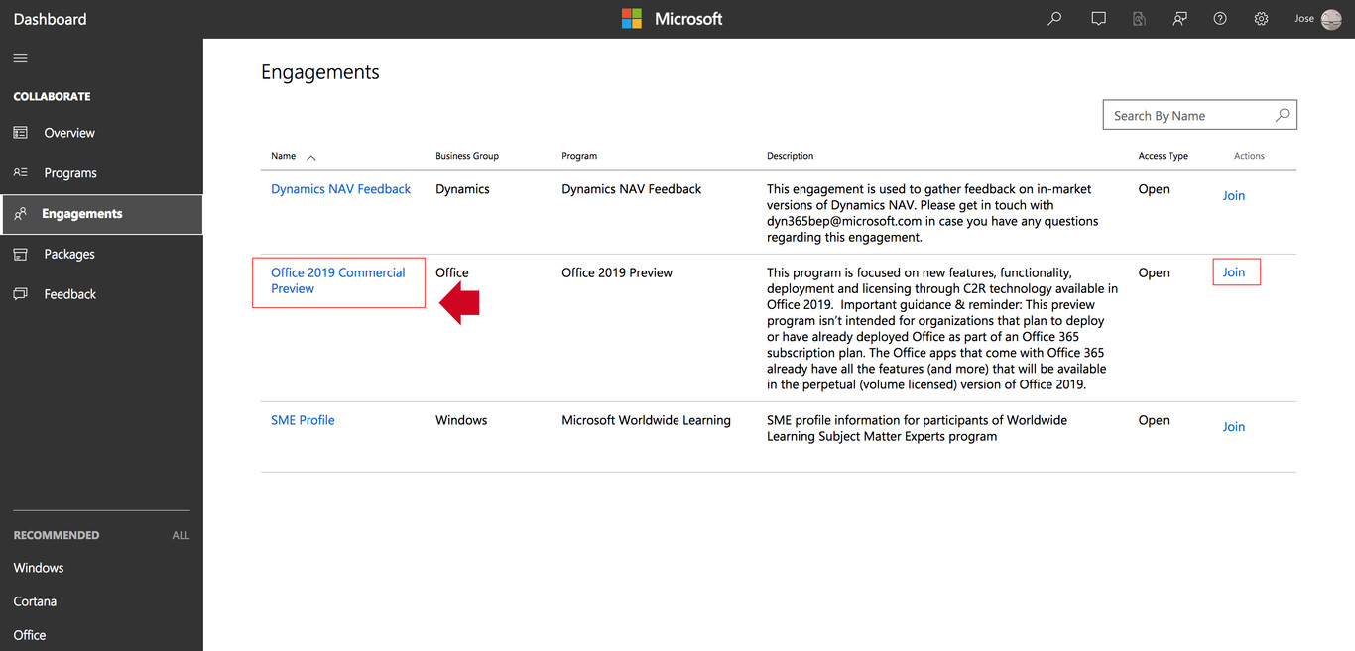Click the Office 2019 Commercial Preview description
Image resolution: width=1355 pixels, height=651 pixels.
(x=942, y=329)
